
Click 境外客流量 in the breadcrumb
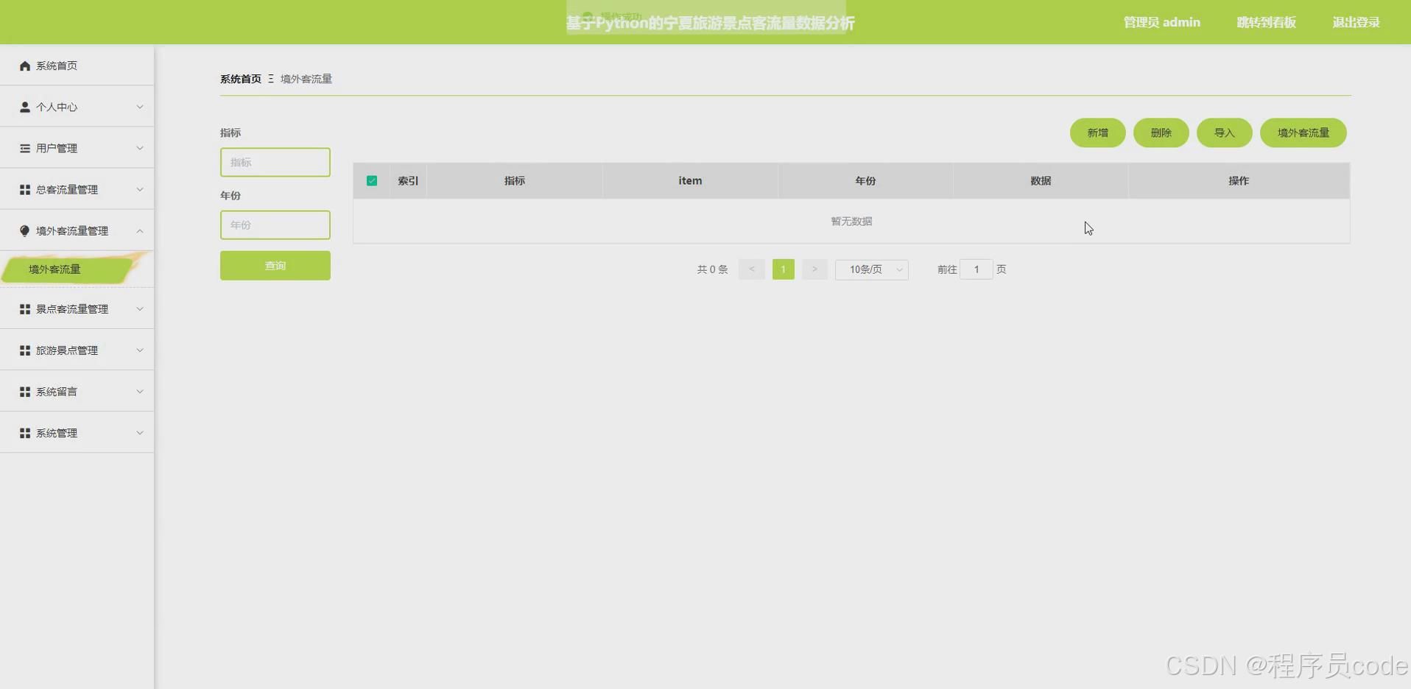[306, 79]
